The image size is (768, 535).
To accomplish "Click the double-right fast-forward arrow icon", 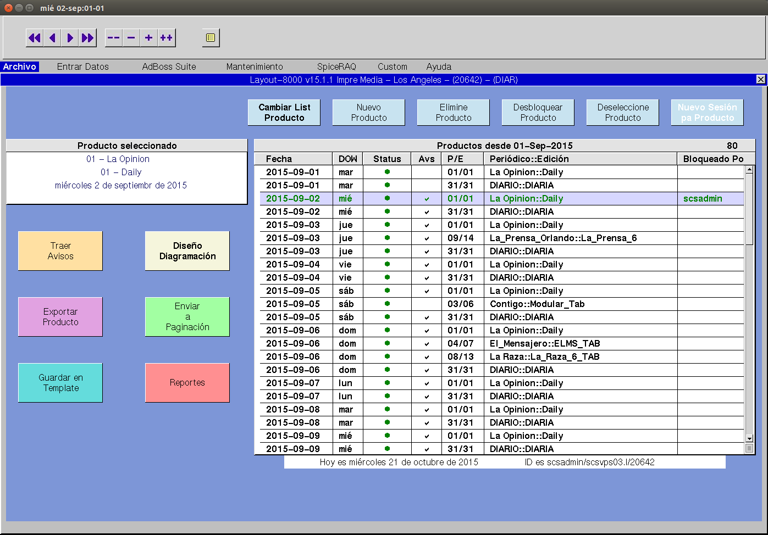I will coord(87,38).
